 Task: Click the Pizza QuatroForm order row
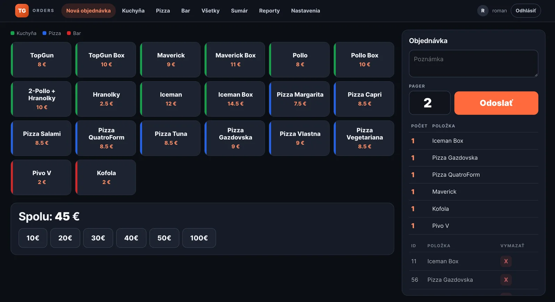point(473,175)
